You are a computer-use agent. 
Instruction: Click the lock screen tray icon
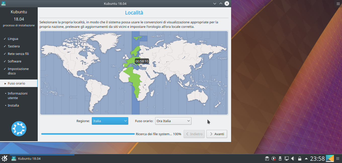300,158
